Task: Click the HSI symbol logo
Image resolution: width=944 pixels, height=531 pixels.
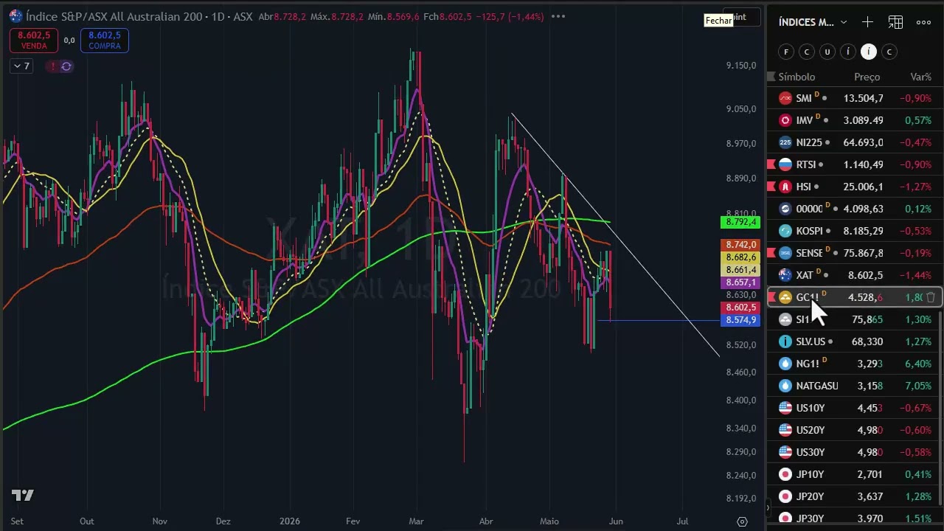Action: tap(785, 187)
